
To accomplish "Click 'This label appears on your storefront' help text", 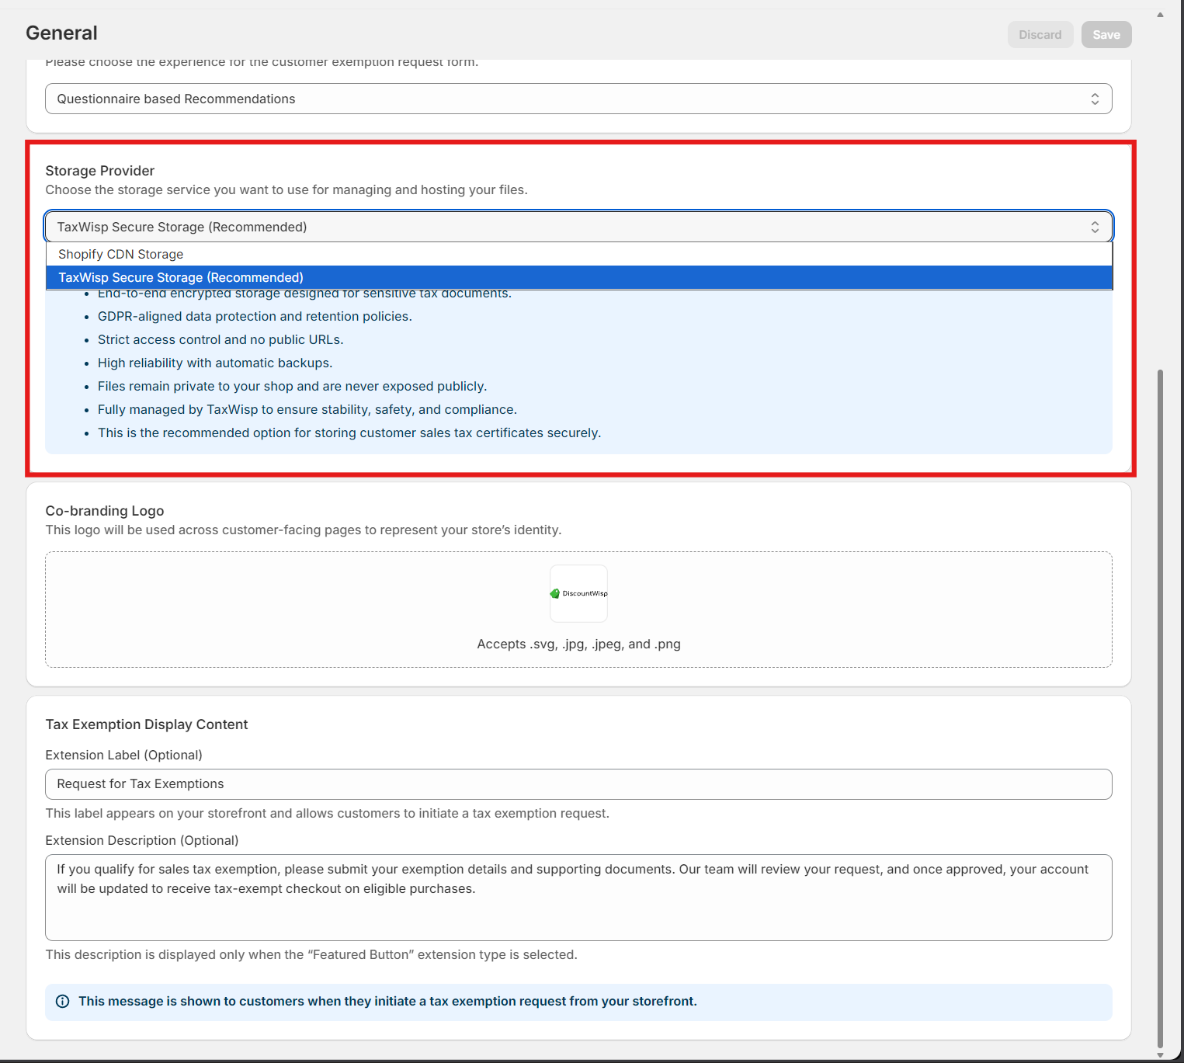I will (x=327, y=813).
